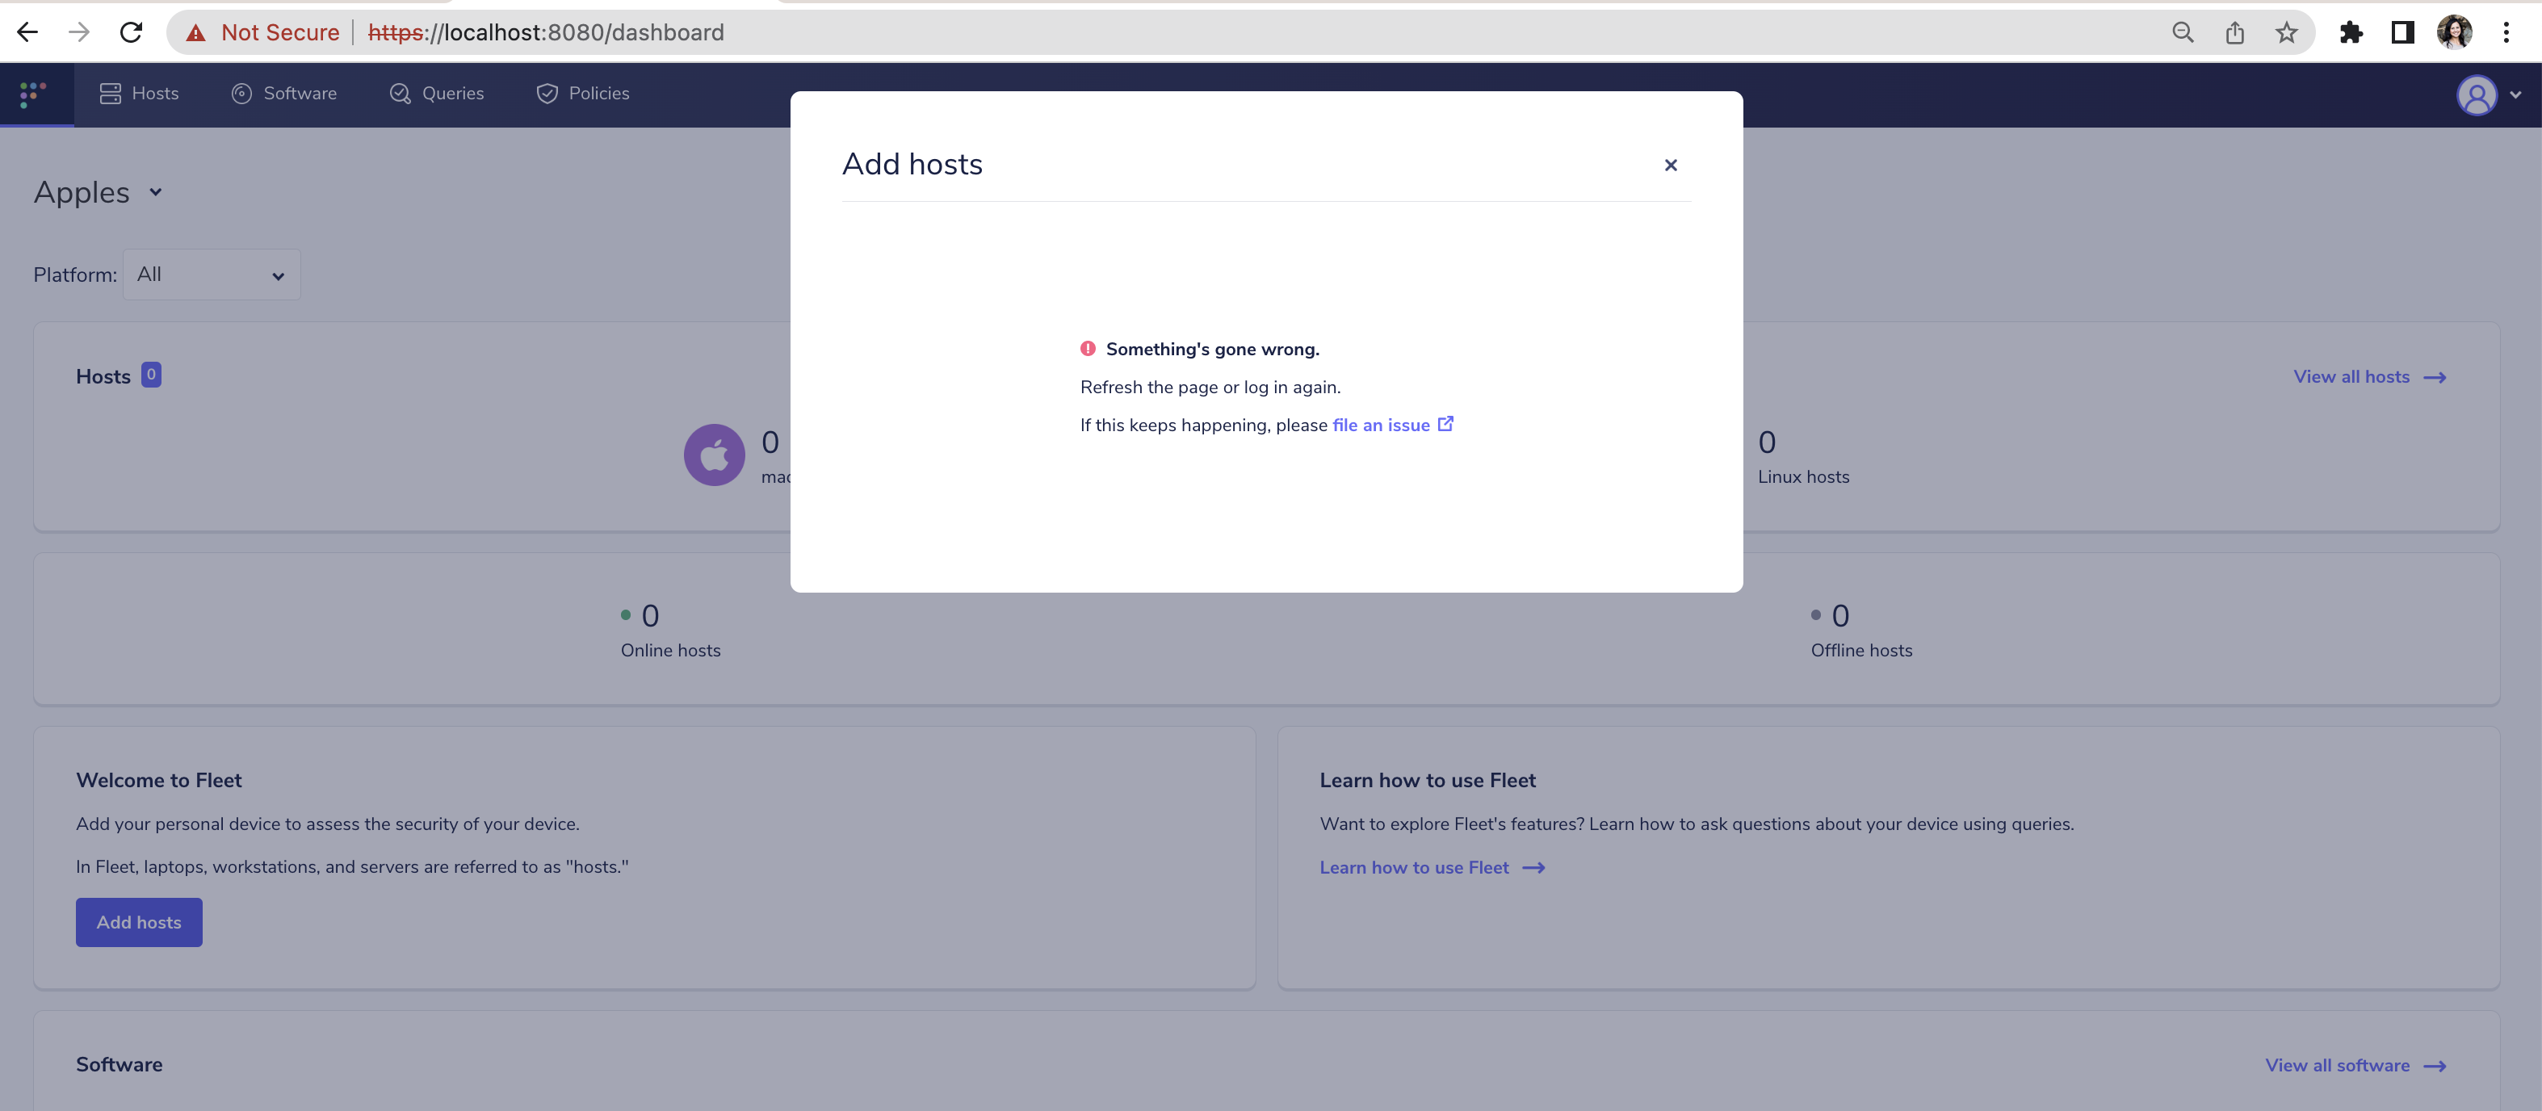Open the 'file an issue' link
2542x1111 pixels.
1381,424
